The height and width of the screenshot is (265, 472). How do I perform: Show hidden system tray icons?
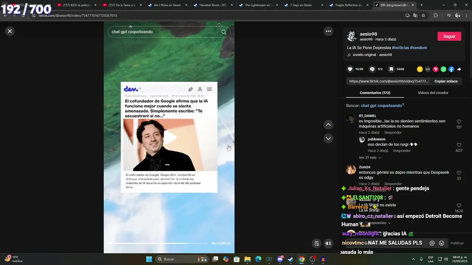[x=413, y=259]
